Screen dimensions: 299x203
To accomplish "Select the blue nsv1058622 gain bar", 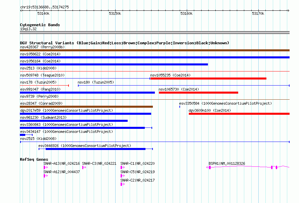I will (x=155, y=57).
